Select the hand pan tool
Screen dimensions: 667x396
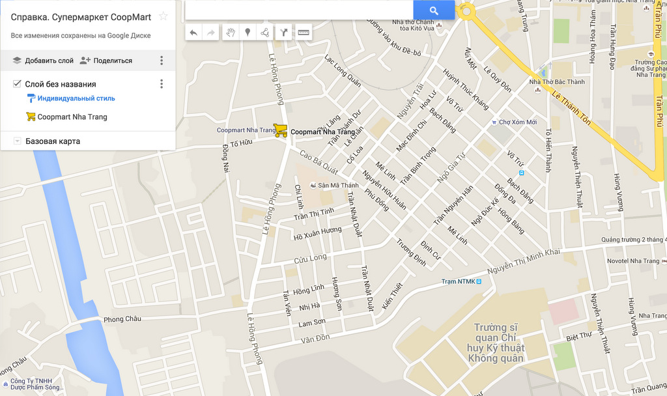231,33
